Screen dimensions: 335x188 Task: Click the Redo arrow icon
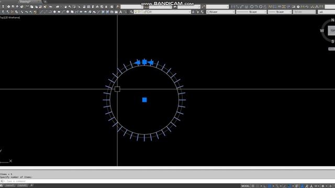click(x=57, y=7)
